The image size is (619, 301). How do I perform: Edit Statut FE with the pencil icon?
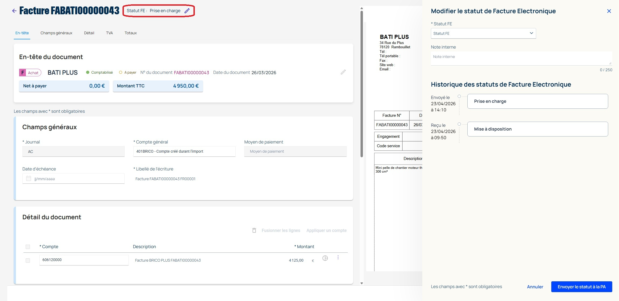(x=187, y=11)
